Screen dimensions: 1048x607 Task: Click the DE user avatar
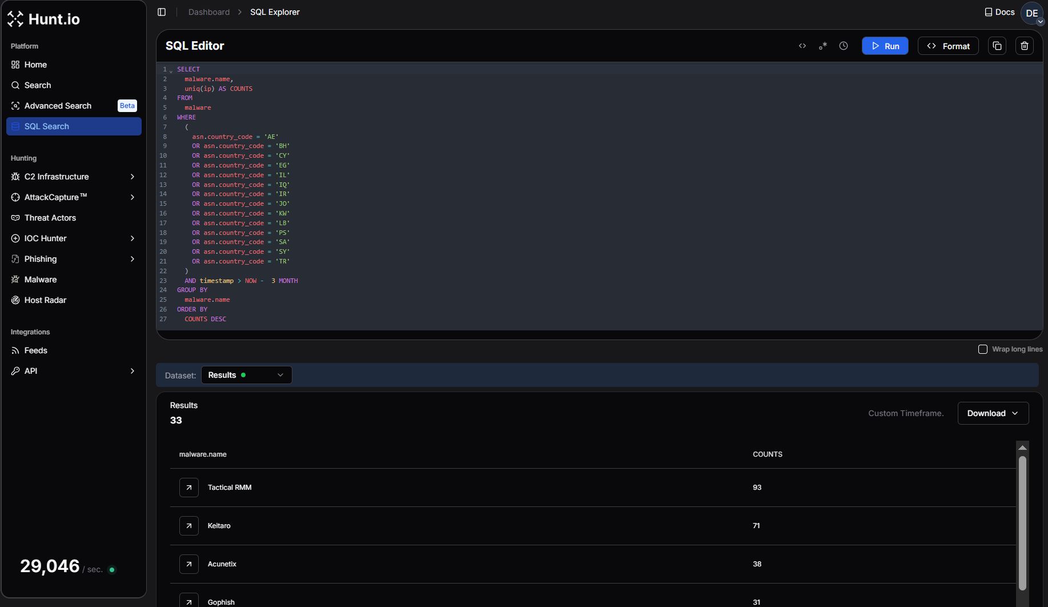pyautogui.click(x=1031, y=13)
